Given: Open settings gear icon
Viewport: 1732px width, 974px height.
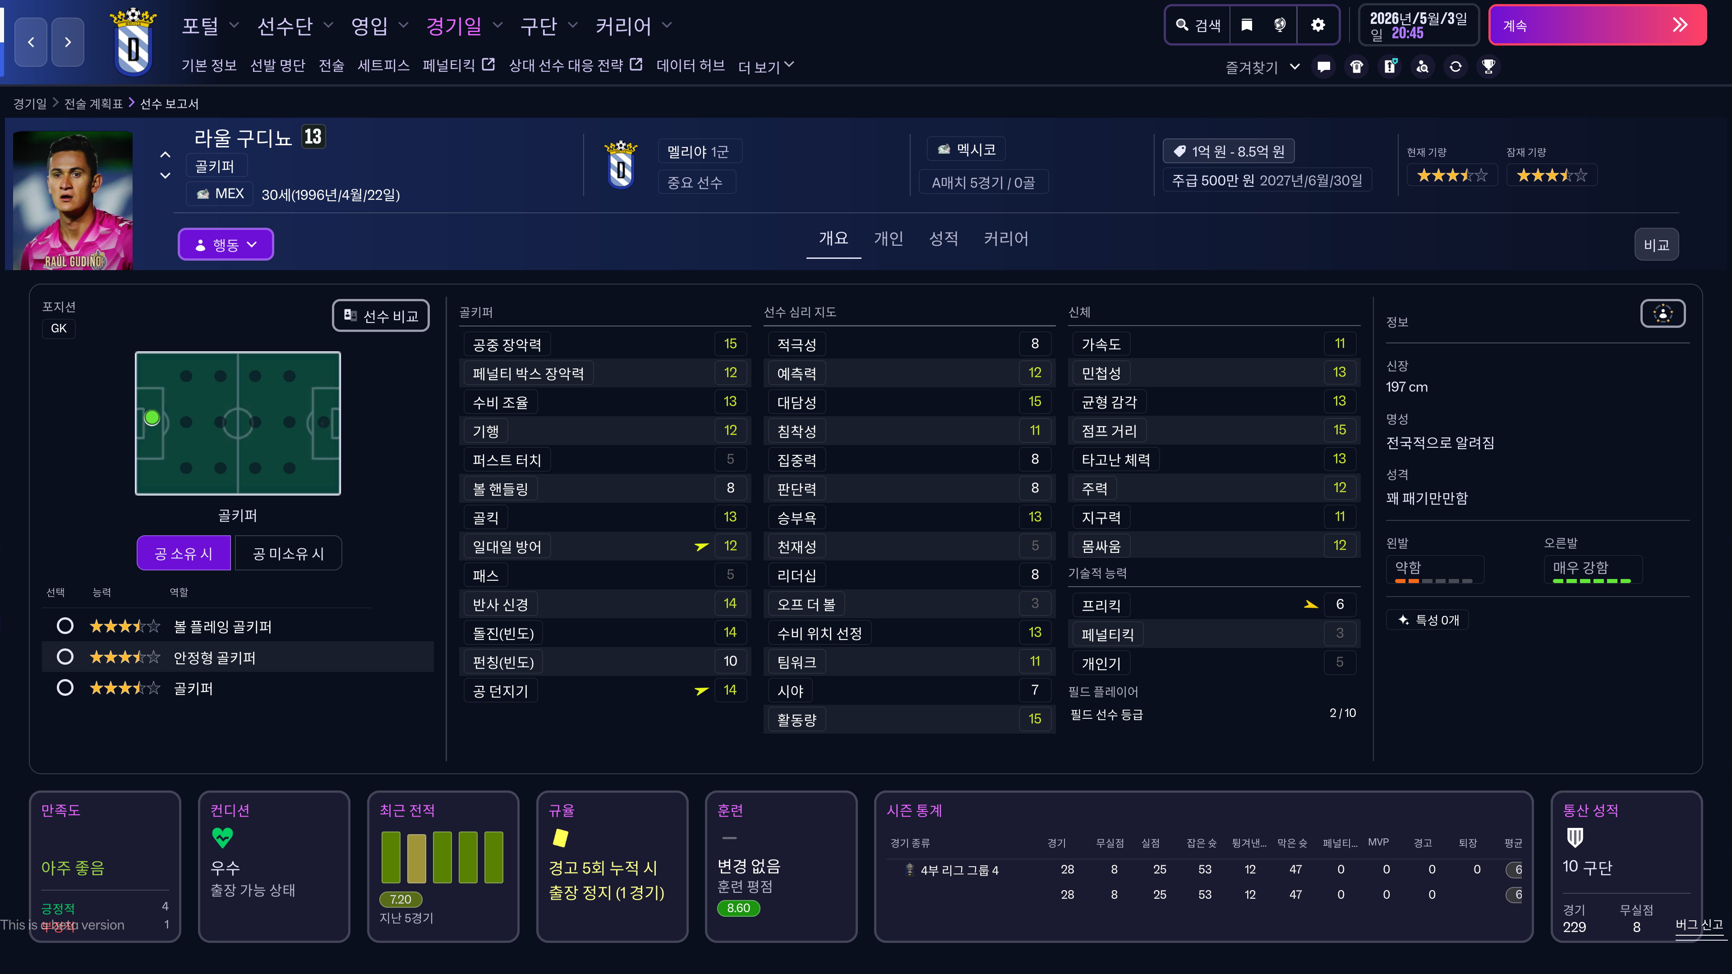Looking at the screenshot, I should (1318, 26).
